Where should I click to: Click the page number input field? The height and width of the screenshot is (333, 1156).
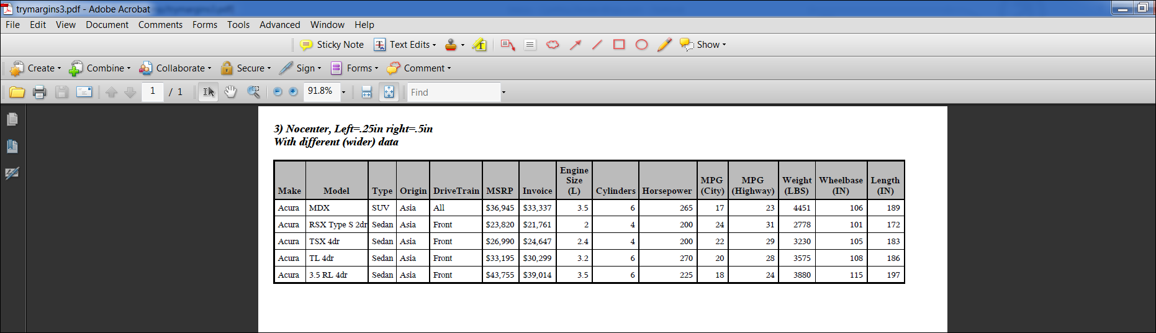click(x=153, y=91)
